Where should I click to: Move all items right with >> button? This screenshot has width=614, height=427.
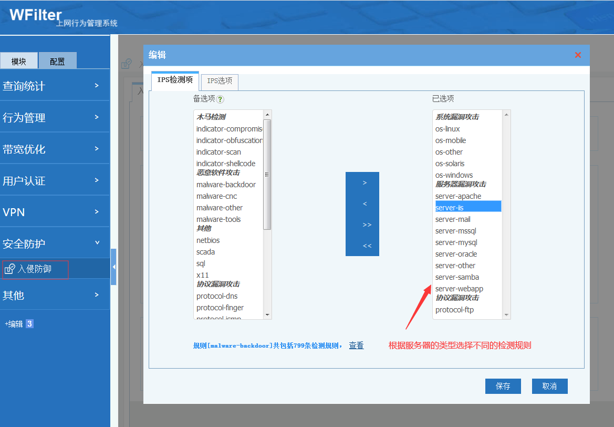point(367,225)
